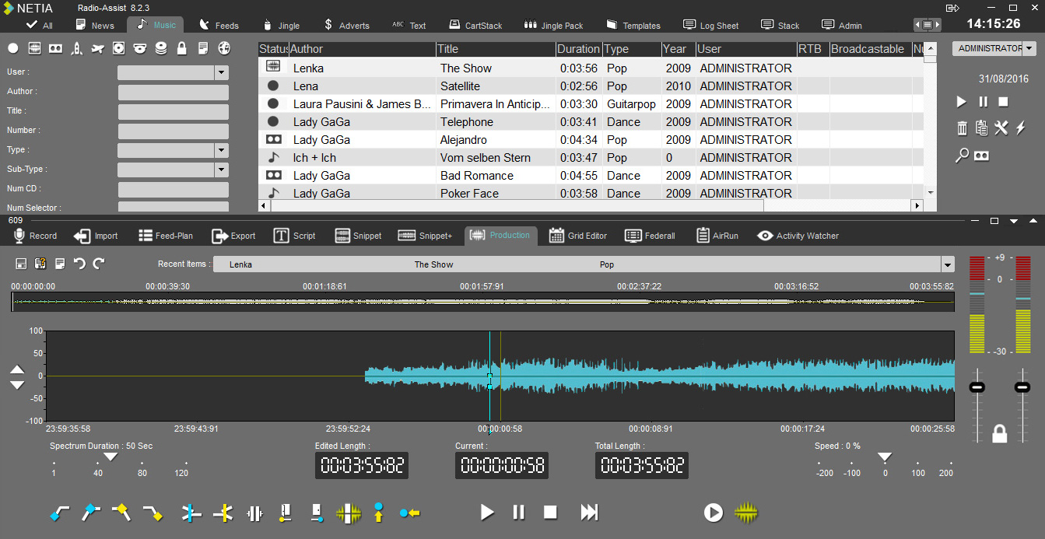Click the trash delete icon

962,128
